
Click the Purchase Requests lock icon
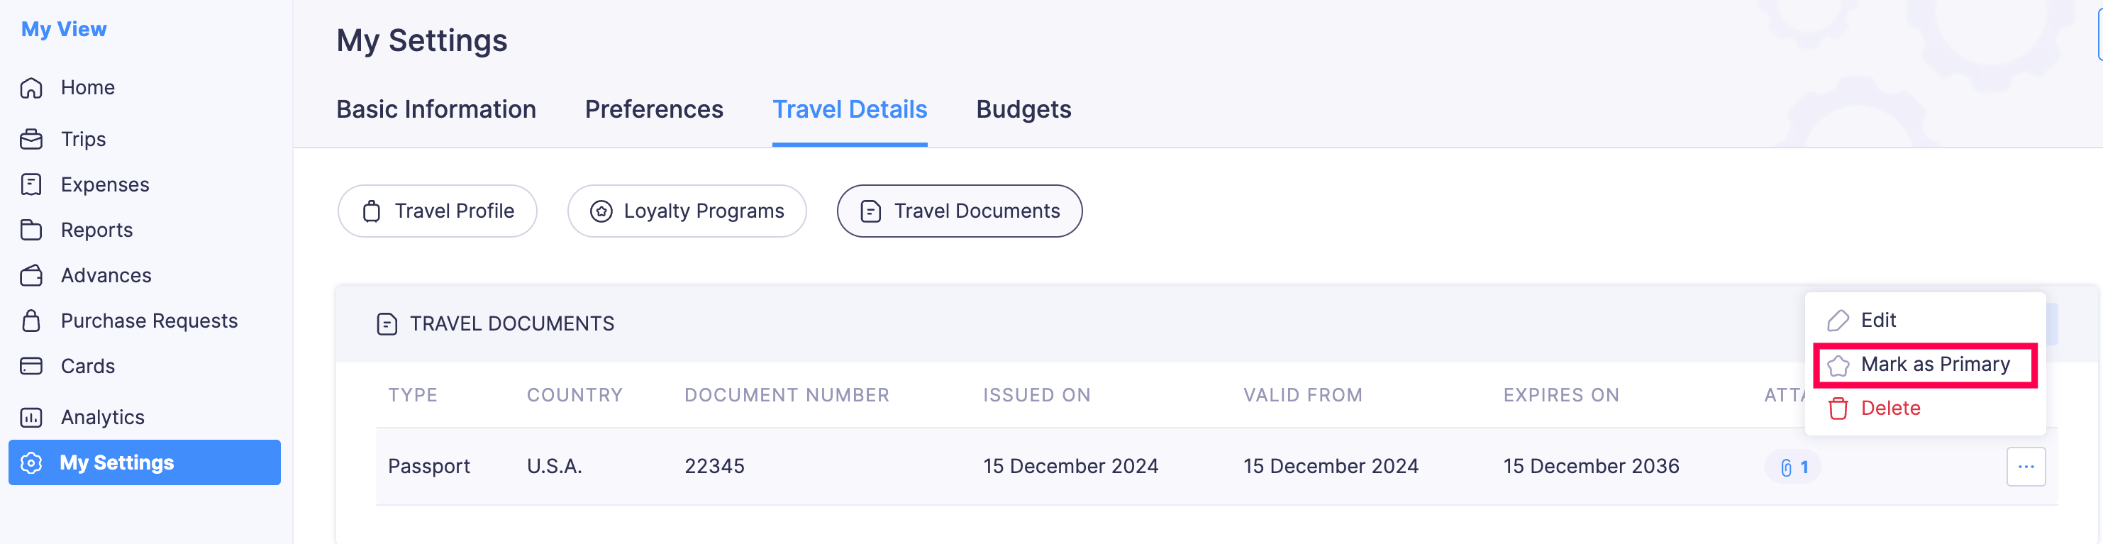(31, 320)
